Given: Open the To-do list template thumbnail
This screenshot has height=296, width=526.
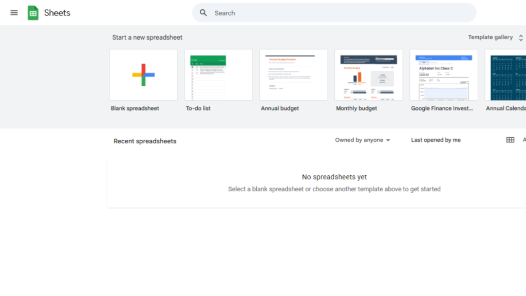Looking at the screenshot, I should pos(218,75).
